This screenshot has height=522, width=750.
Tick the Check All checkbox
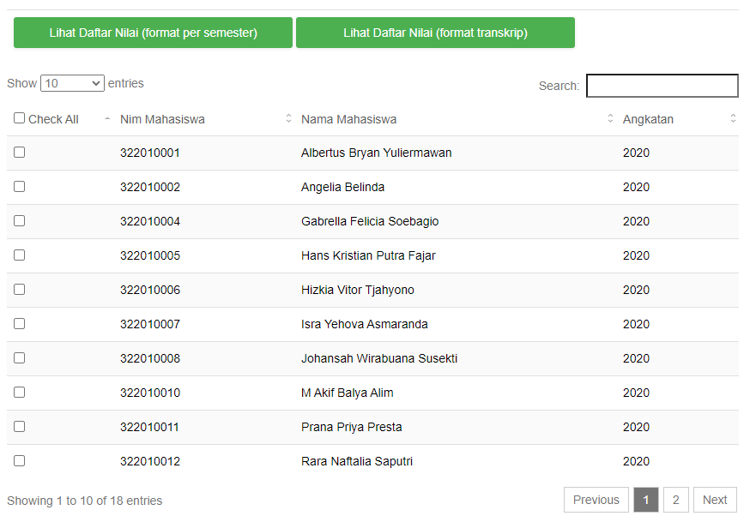click(19, 118)
